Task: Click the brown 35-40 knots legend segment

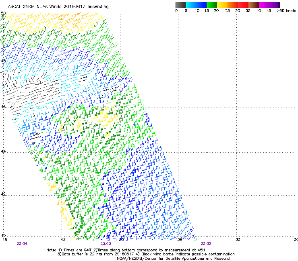Action: click(x=254, y=5)
